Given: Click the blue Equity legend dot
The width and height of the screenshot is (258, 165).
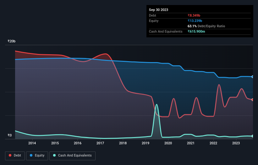Looking at the screenshot, I should (31, 155).
